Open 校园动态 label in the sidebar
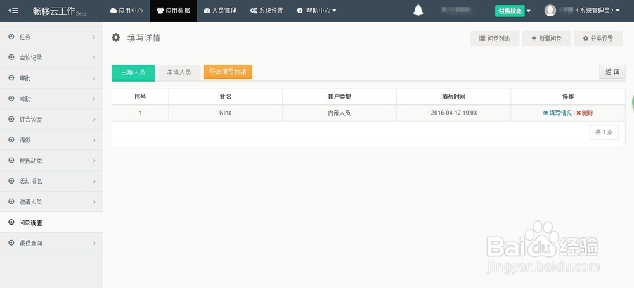The image size is (634, 288). point(30,160)
